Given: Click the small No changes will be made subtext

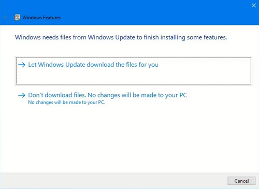Looking at the screenshot, I should point(67,103).
